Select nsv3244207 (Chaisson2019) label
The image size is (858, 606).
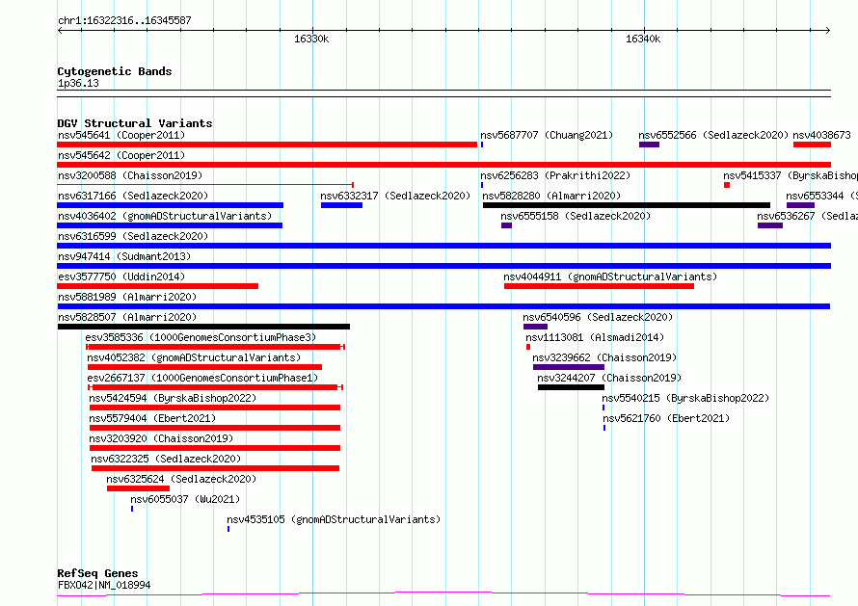609,378
